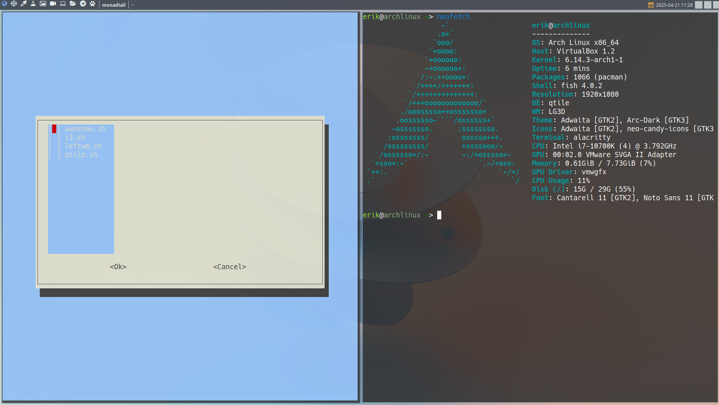The height and width of the screenshot is (405, 719).
Task: Select the leftwm.sh list entry label
Action: pos(83,146)
